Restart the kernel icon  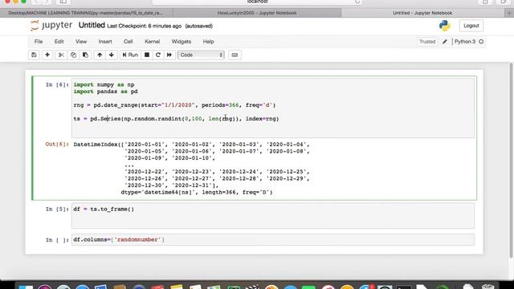(x=158, y=55)
